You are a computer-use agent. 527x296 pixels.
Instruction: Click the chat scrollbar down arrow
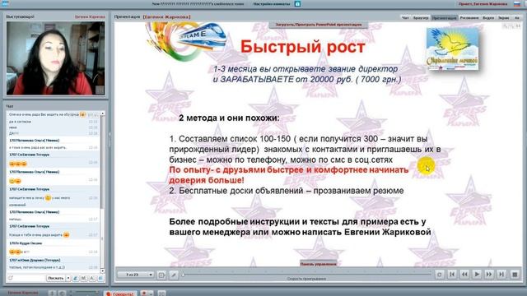click(x=102, y=271)
